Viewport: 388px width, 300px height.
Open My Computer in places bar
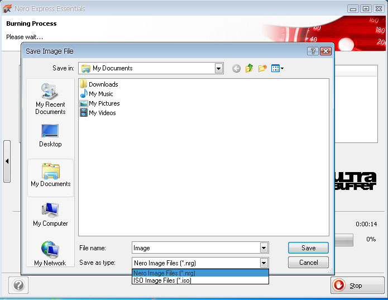pyautogui.click(x=50, y=215)
